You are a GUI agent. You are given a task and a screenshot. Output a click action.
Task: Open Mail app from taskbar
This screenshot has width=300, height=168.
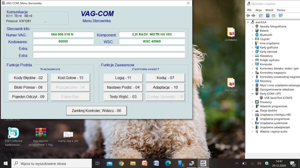pos(109,163)
